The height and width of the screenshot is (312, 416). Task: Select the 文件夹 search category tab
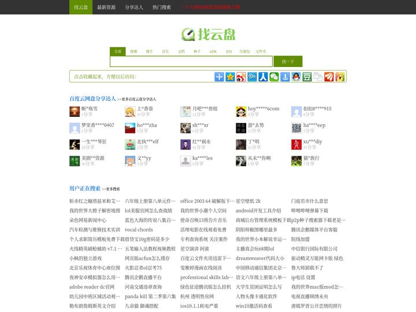click(261, 51)
